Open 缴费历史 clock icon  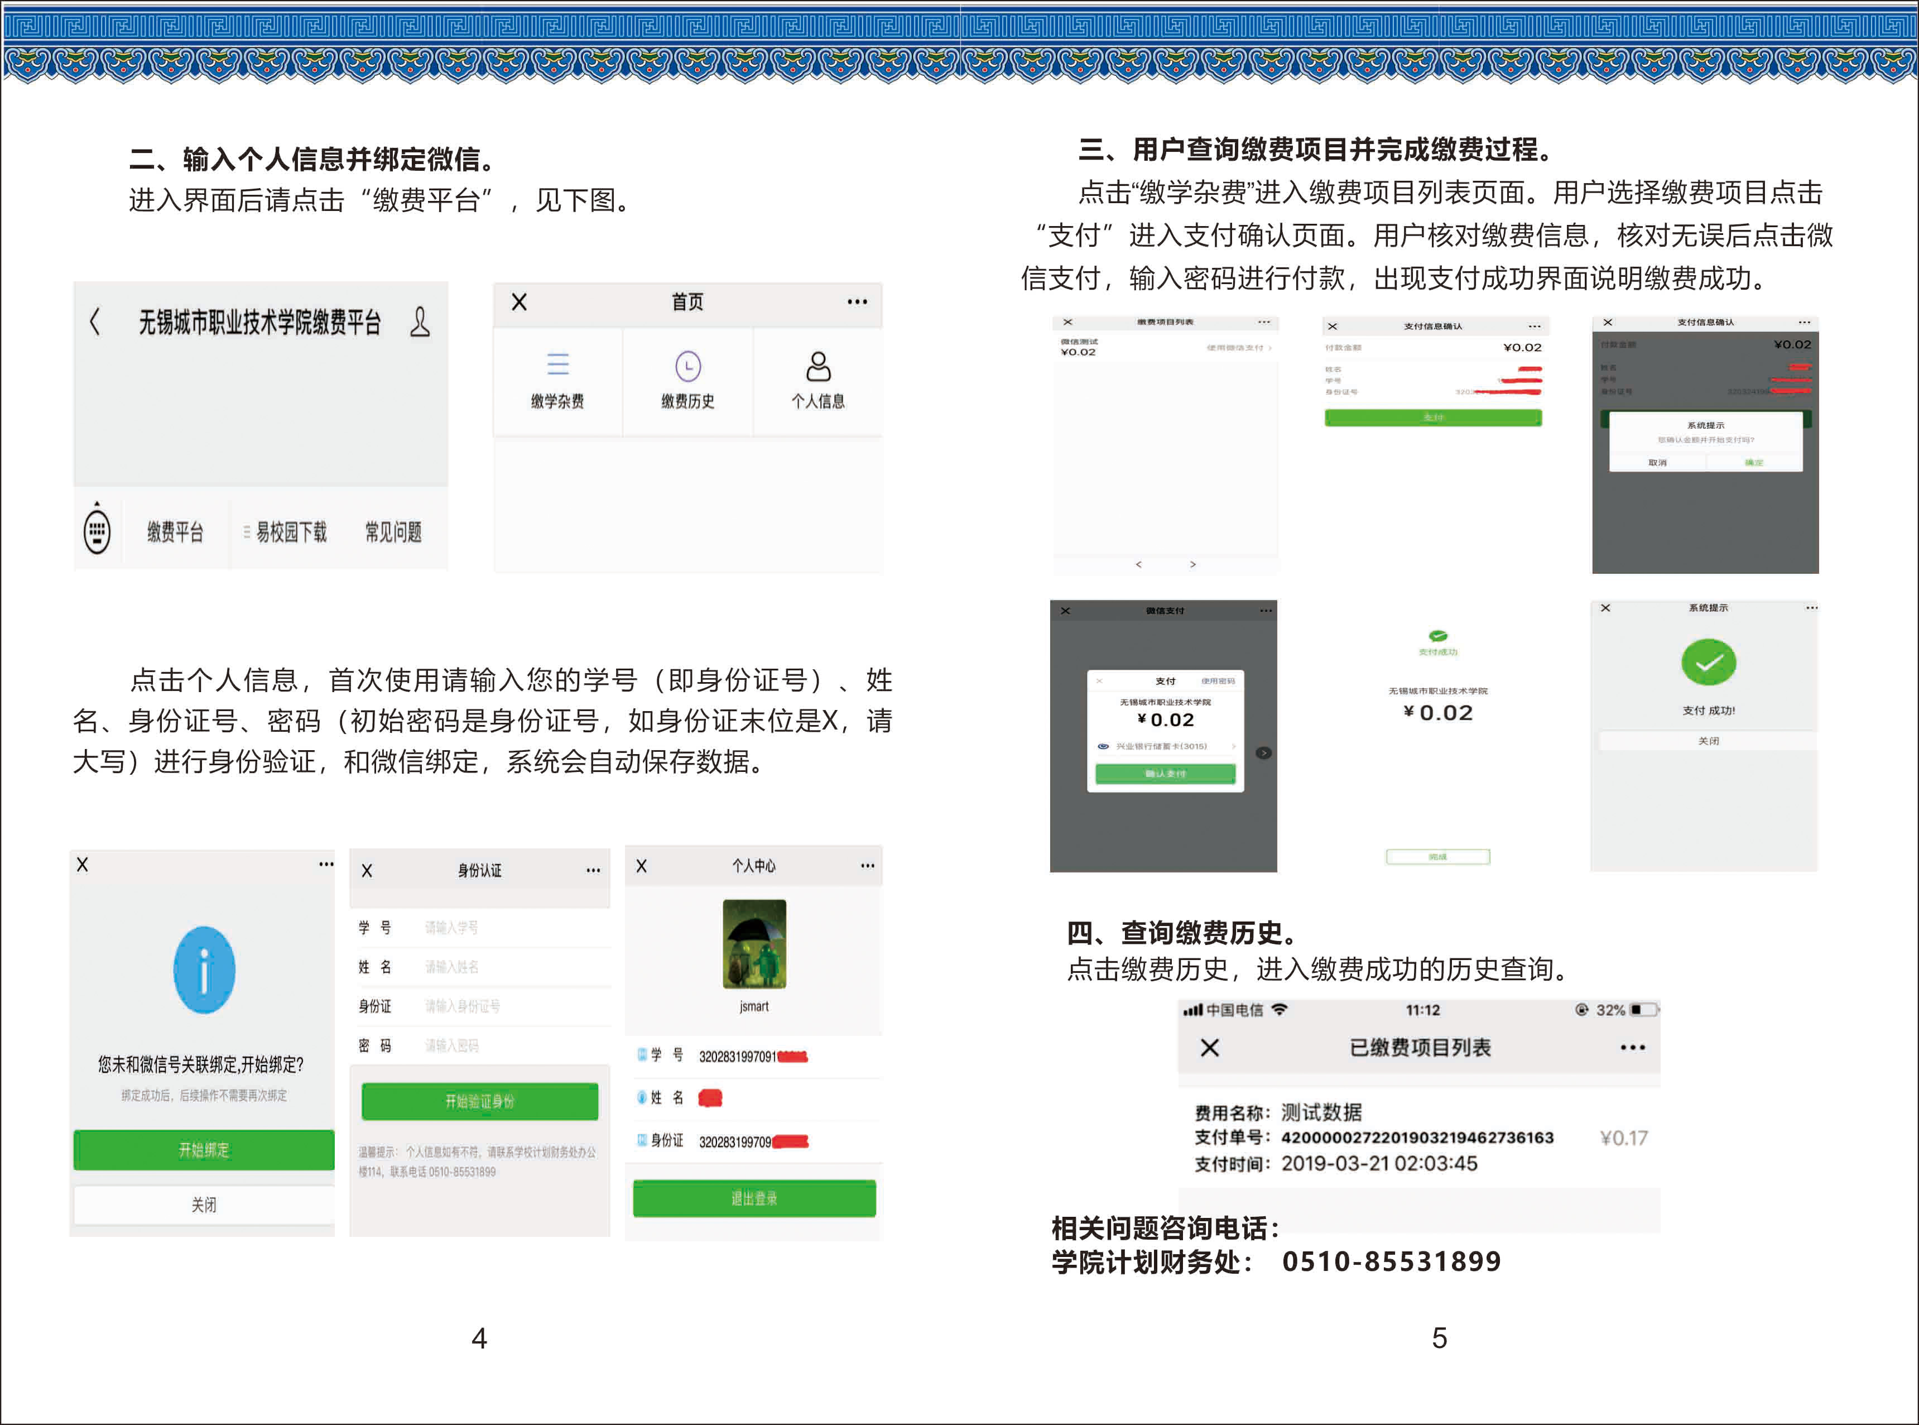pyautogui.click(x=687, y=367)
